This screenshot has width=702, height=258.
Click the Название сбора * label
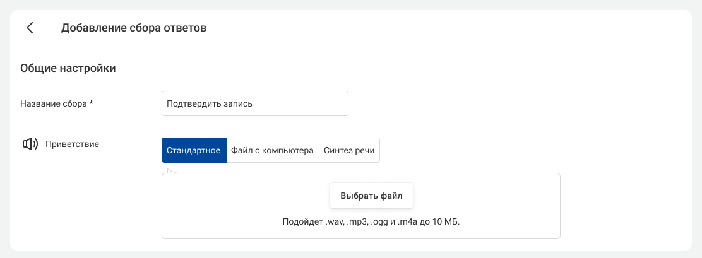click(x=57, y=103)
